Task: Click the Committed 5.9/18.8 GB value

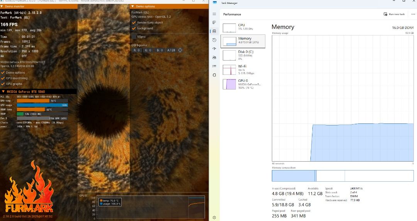Action: click(283, 205)
